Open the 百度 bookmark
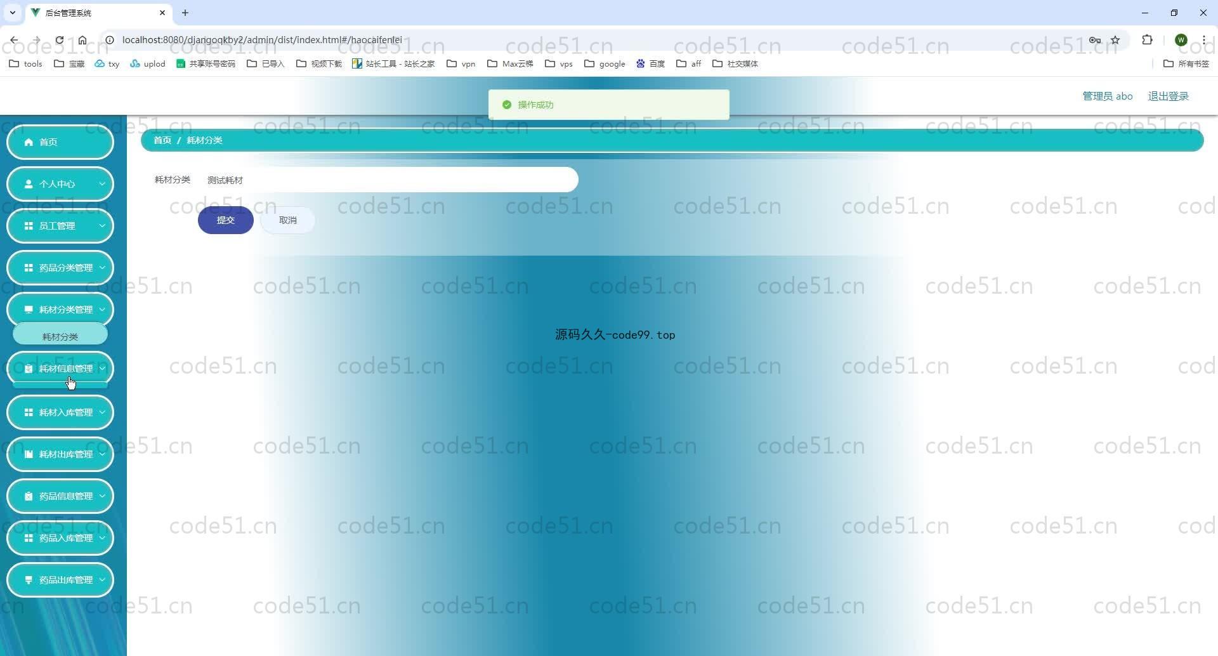1218x656 pixels. pos(651,63)
